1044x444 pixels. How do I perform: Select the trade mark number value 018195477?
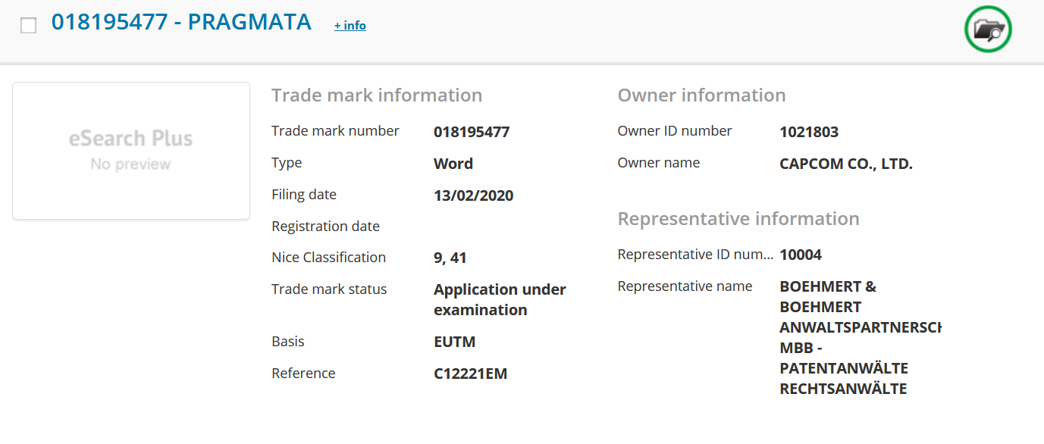pyautogui.click(x=472, y=133)
